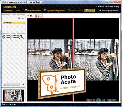
Task: Click the Image stacking icon
Action: 4,7
